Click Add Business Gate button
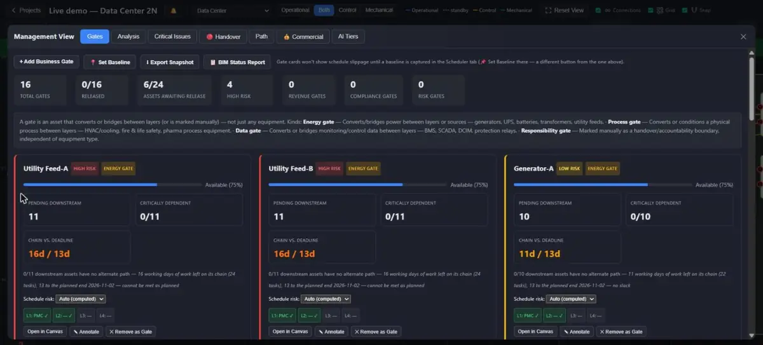763x345 pixels. [47, 62]
